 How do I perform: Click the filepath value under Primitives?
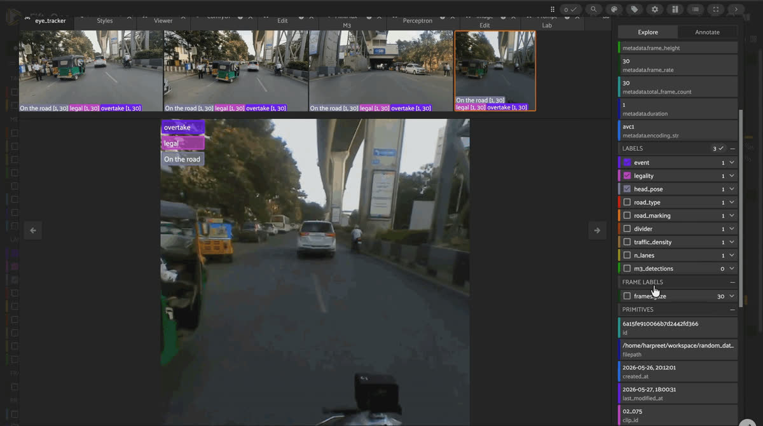tap(678, 345)
